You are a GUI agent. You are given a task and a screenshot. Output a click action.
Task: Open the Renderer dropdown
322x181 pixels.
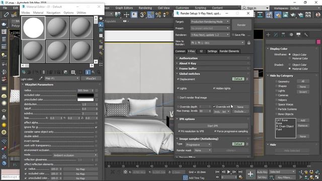tap(210, 35)
